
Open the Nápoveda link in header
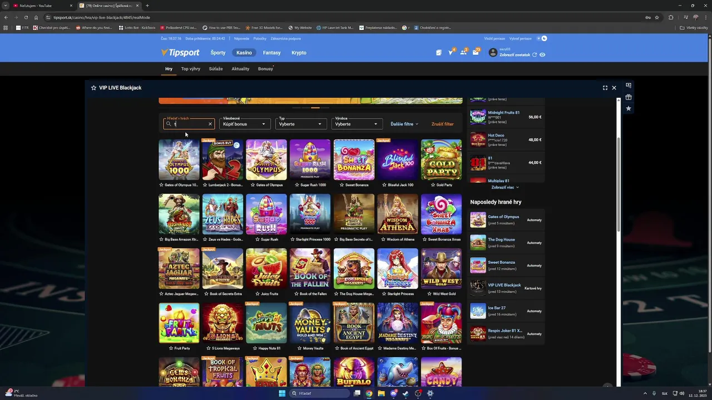[x=241, y=38]
